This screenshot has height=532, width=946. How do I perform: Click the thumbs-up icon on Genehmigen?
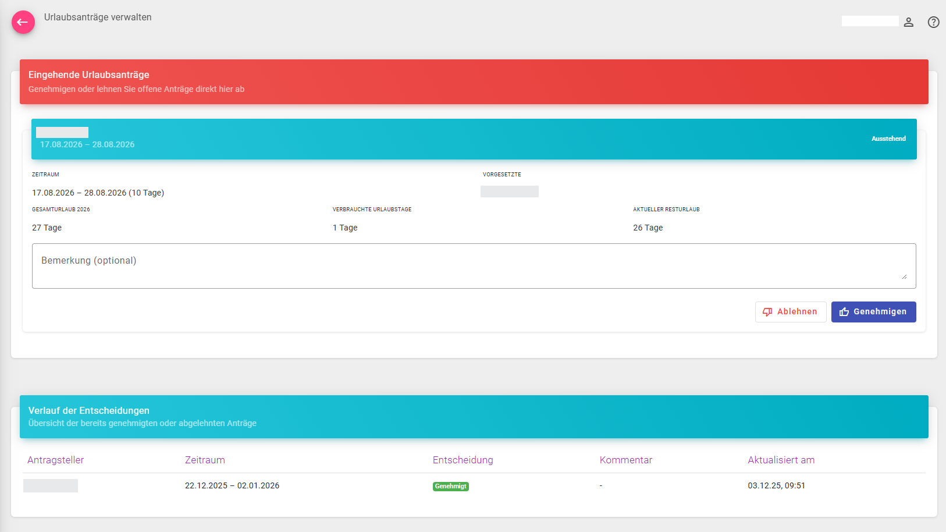pyautogui.click(x=844, y=312)
